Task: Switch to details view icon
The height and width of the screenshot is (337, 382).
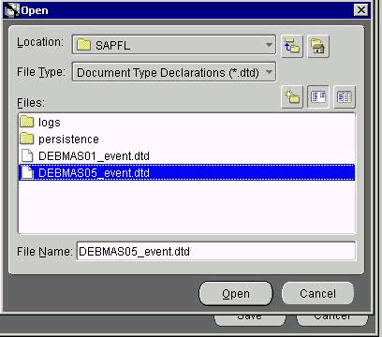Action: pos(345,96)
